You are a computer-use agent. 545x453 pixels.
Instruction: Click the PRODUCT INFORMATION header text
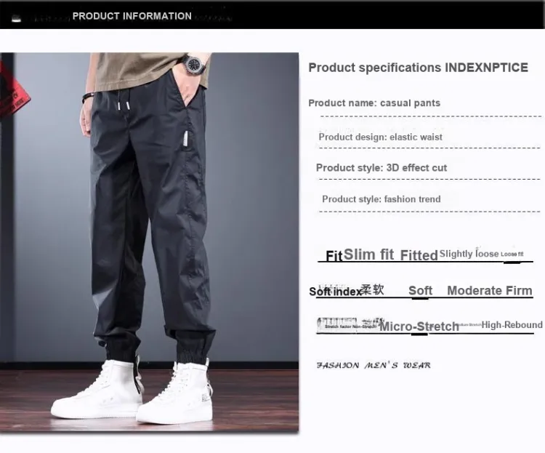(132, 16)
